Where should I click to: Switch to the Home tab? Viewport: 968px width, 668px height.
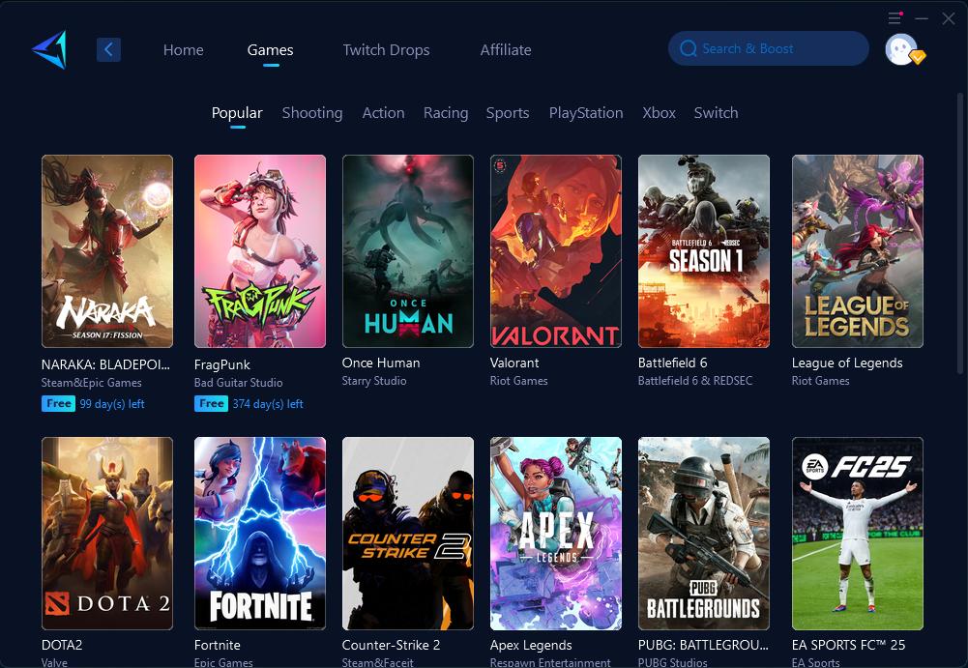pos(183,50)
